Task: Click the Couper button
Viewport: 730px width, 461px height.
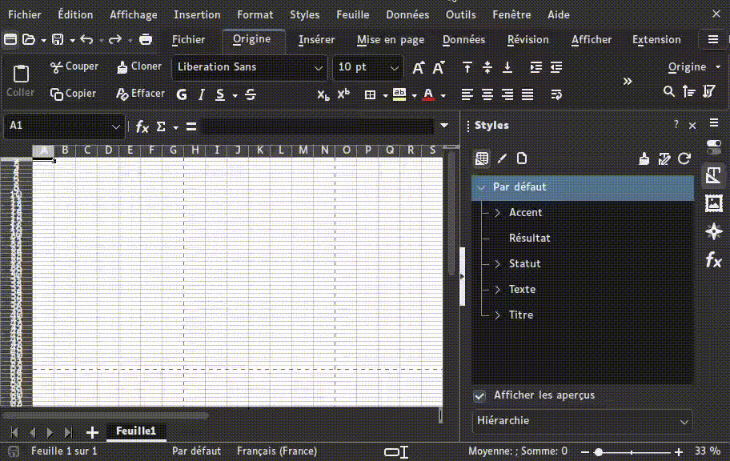Action: pyautogui.click(x=74, y=66)
